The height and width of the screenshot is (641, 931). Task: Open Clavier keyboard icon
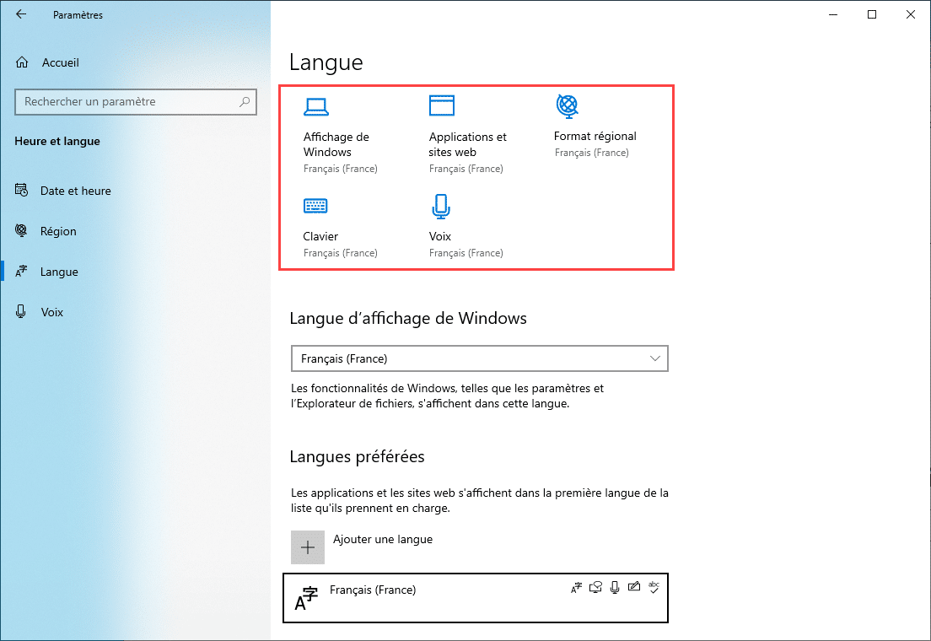[x=315, y=206]
